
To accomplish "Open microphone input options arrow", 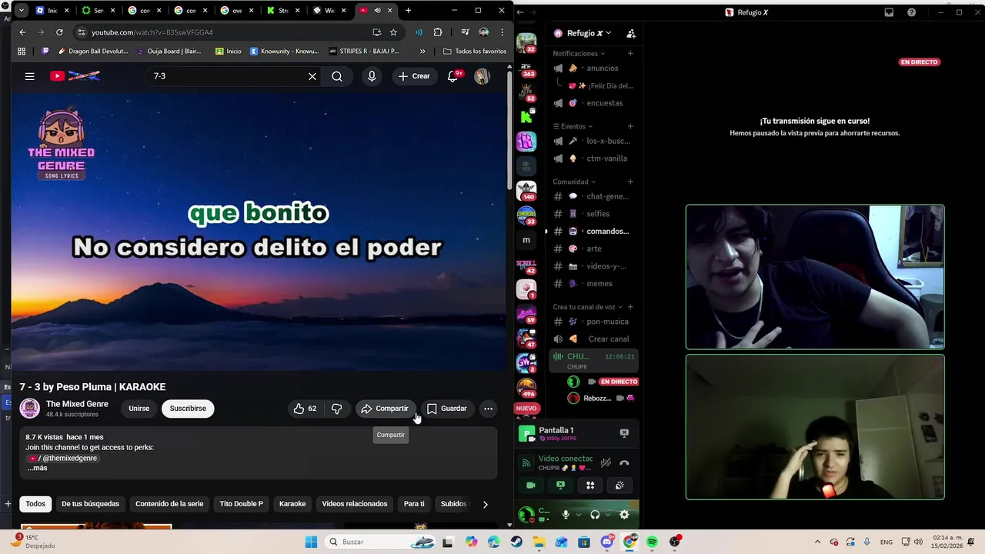I will click(x=577, y=515).
